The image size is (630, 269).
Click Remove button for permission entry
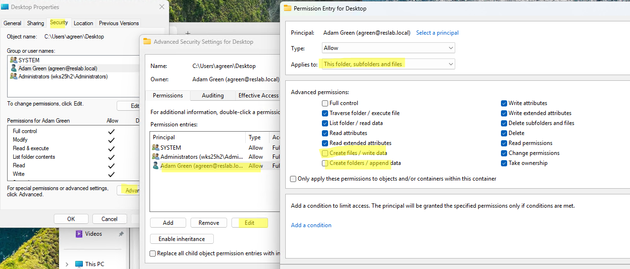(209, 223)
